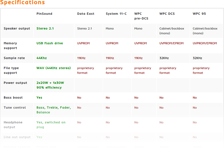Click WPC 95 proprietary format cell

pos(201,70)
